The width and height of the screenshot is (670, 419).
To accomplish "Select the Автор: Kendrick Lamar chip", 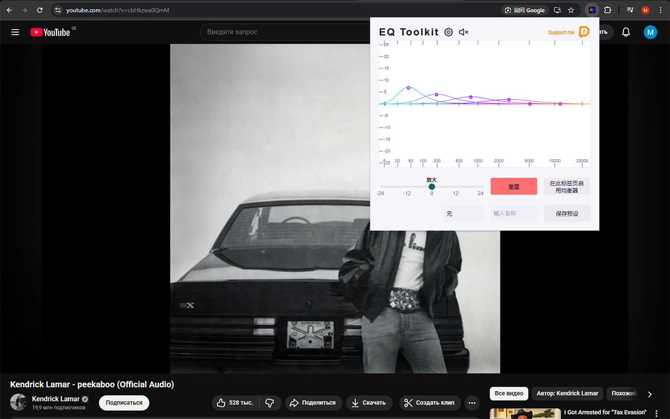I will [567, 393].
